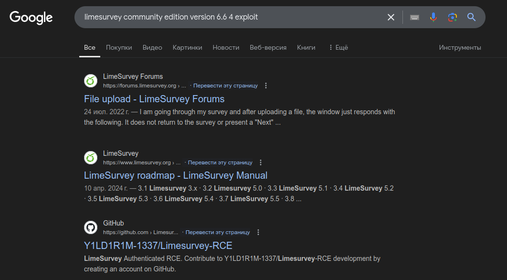The width and height of the screenshot is (507, 280).
Task: Switch to the Покупки tab
Action: [x=119, y=48]
